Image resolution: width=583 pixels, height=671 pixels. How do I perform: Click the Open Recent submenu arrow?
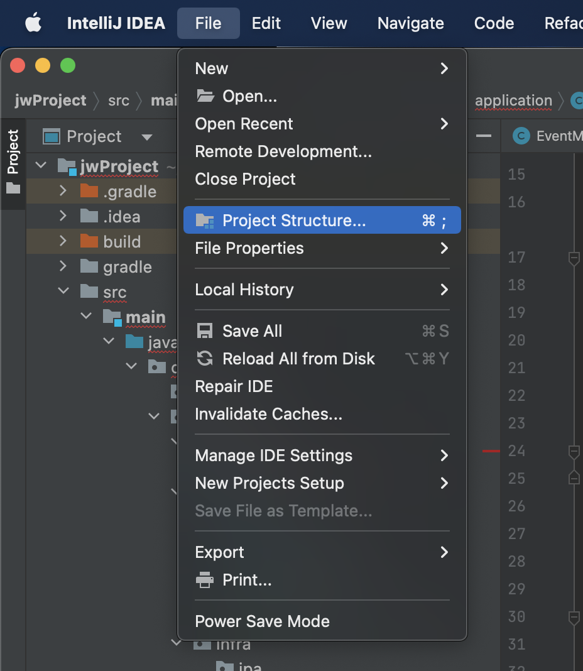(x=444, y=124)
